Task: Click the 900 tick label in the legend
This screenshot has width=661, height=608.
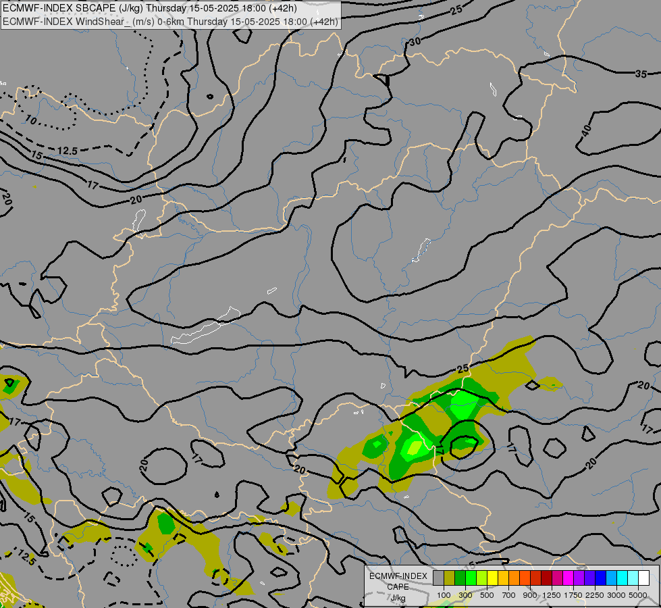Action: 530,595
